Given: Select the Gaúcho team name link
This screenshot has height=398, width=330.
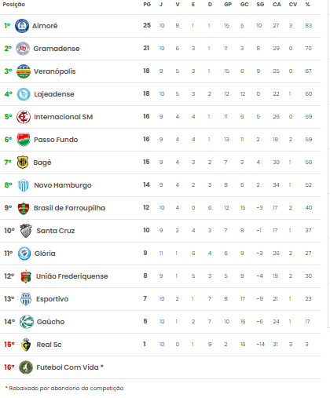Looking at the screenshot, I should 50,322.
